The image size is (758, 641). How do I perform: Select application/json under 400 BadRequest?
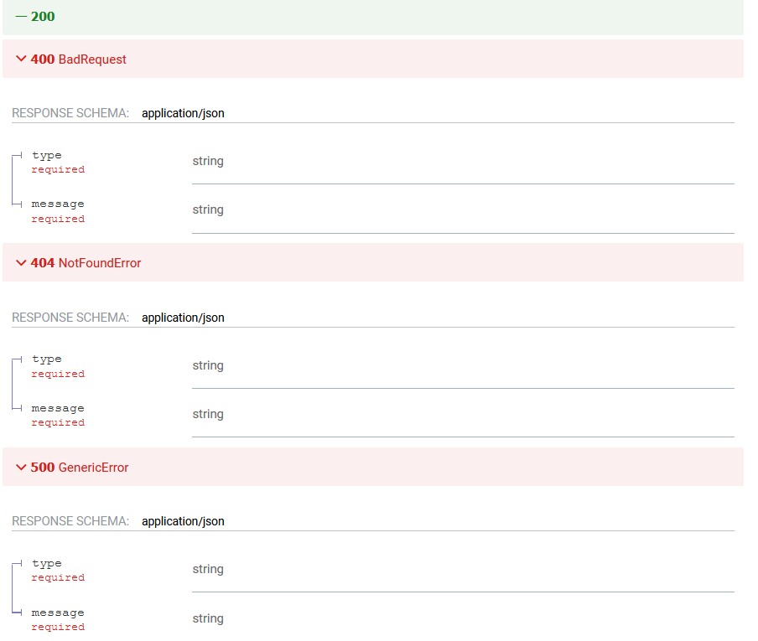click(x=183, y=113)
